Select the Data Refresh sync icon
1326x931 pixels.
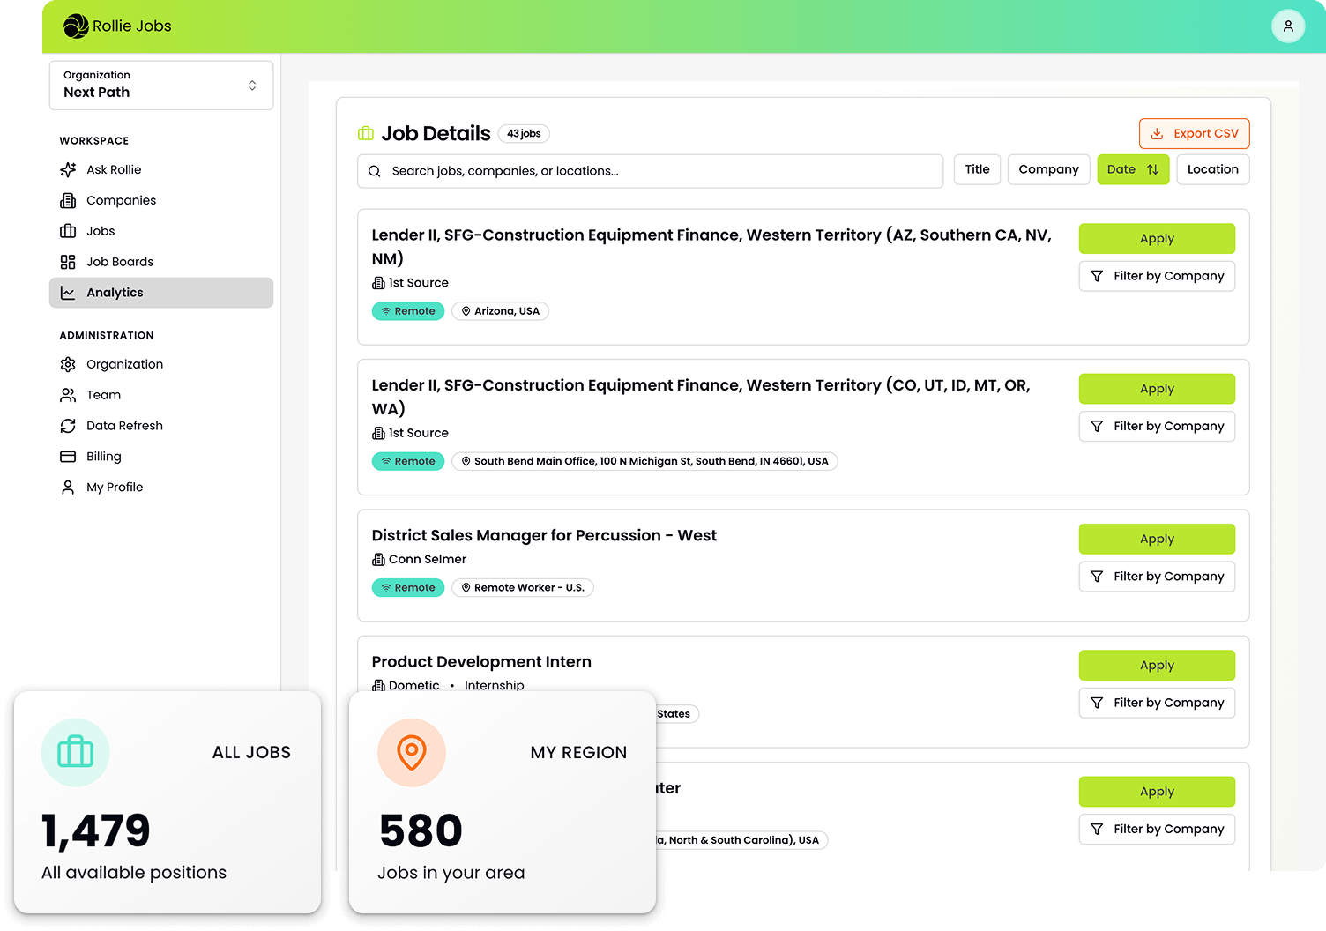pyautogui.click(x=68, y=425)
